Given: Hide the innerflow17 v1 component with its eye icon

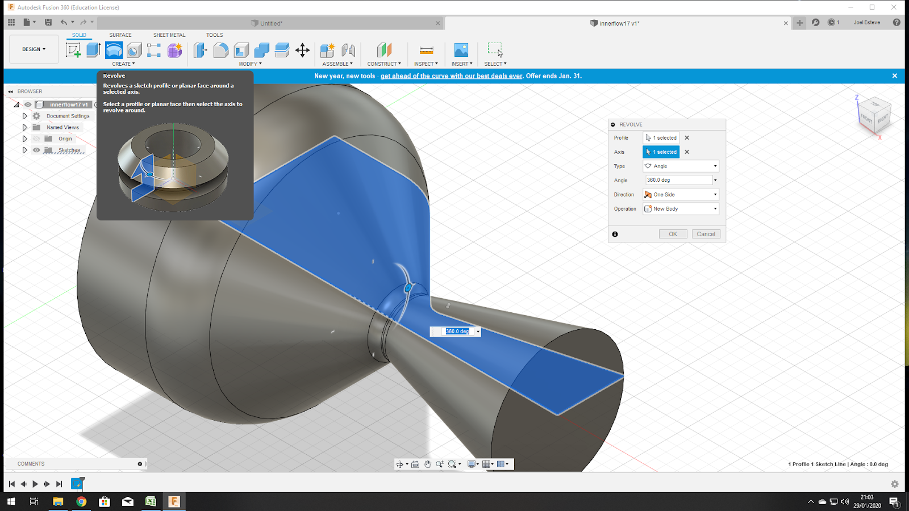Looking at the screenshot, I should (x=27, y=104).
